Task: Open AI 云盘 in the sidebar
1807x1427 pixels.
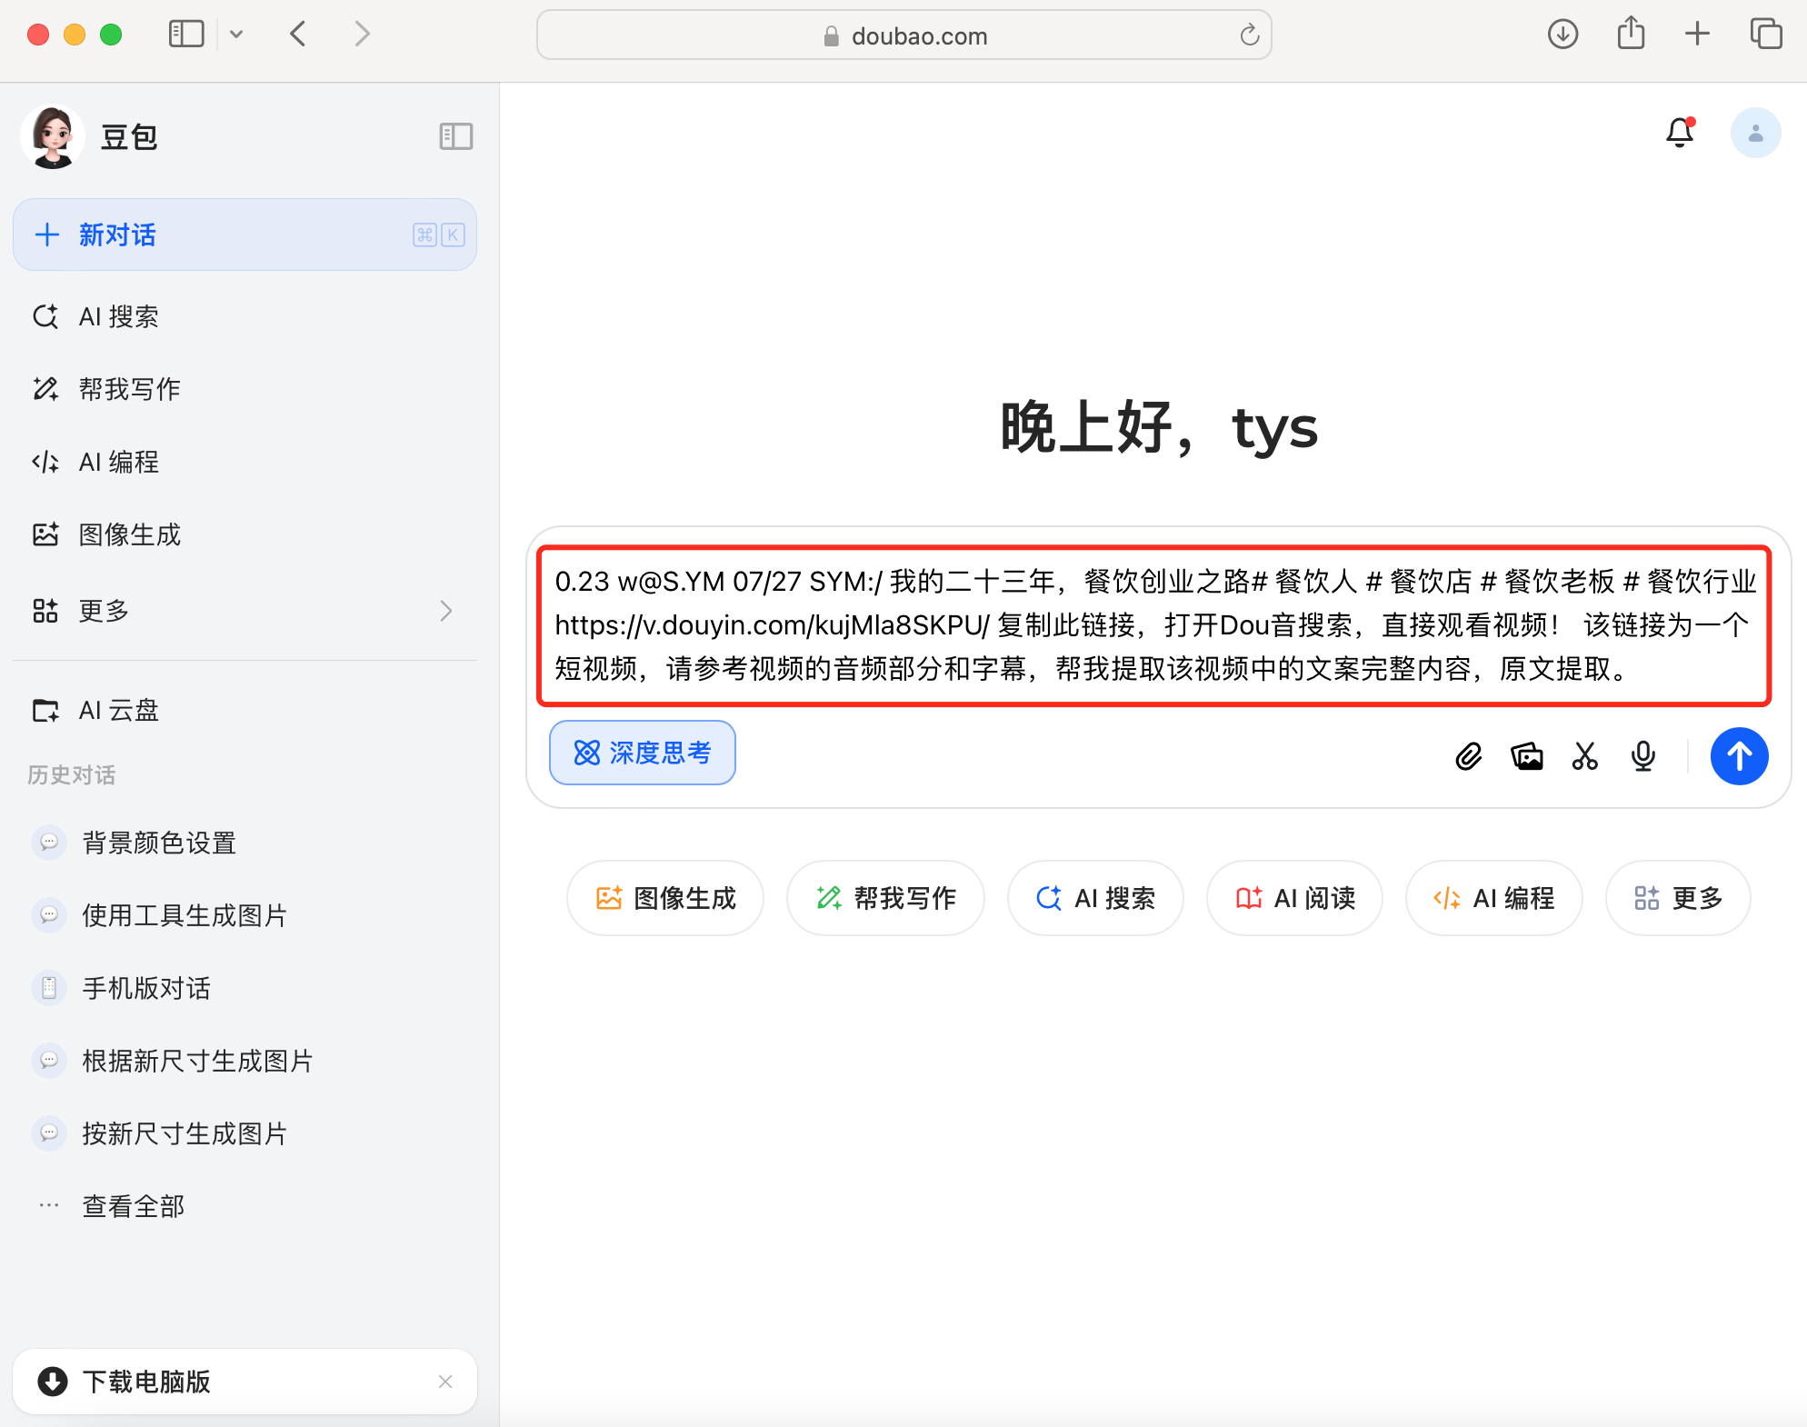Action: 245,711
